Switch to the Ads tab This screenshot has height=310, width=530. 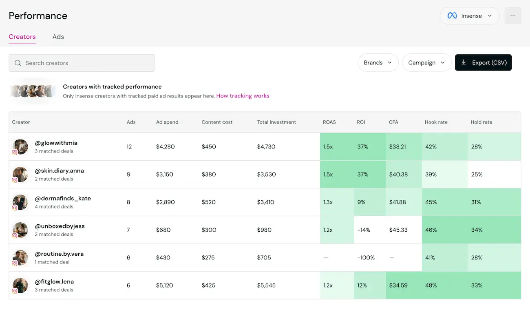58,37
